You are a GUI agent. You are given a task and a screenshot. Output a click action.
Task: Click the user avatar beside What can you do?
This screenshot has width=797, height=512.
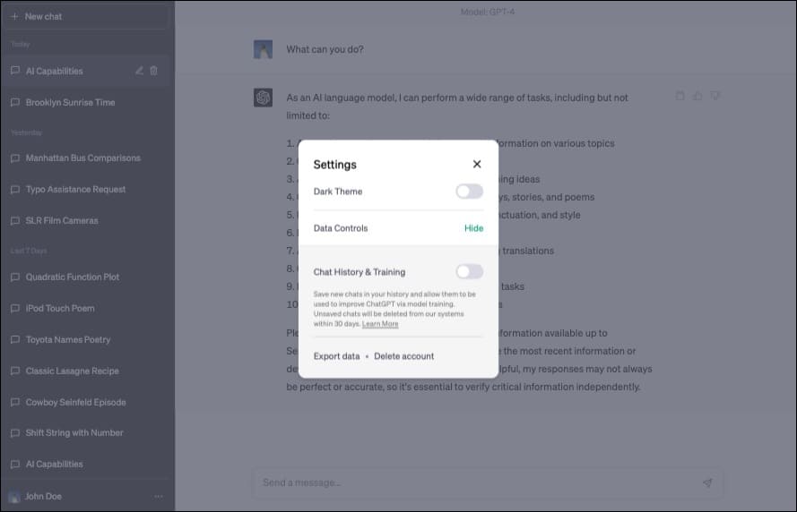pos(263,50)
